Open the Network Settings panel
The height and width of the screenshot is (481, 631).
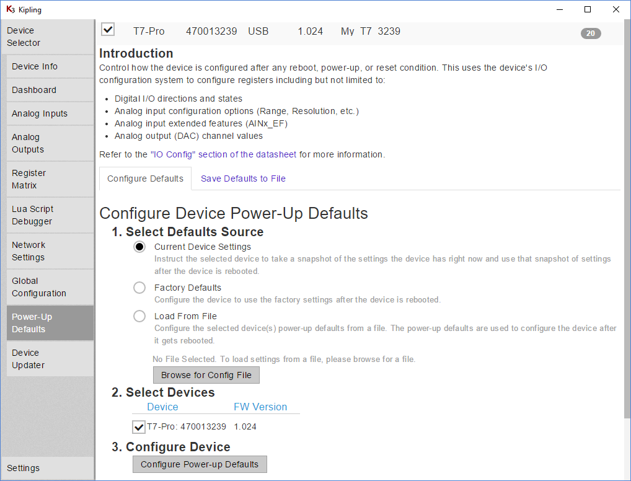tap(29, 251)
